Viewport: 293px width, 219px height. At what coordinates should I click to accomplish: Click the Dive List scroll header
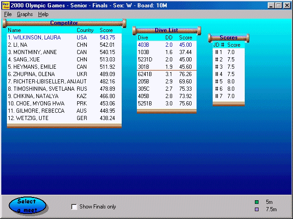[x=167, y=30]
